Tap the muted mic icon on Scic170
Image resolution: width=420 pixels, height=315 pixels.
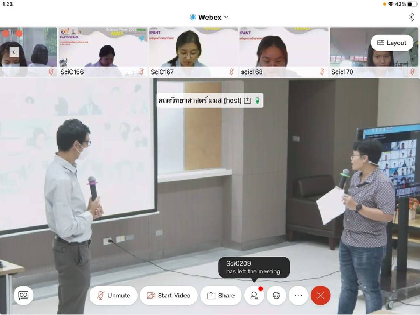(x=412, y=72)
